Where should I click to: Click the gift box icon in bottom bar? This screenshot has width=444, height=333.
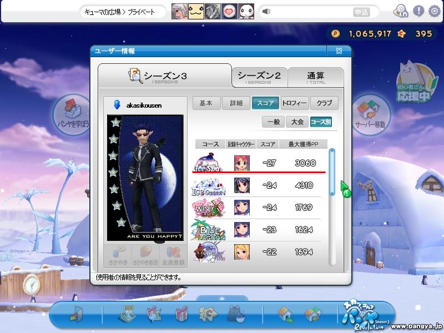[181, 314]
